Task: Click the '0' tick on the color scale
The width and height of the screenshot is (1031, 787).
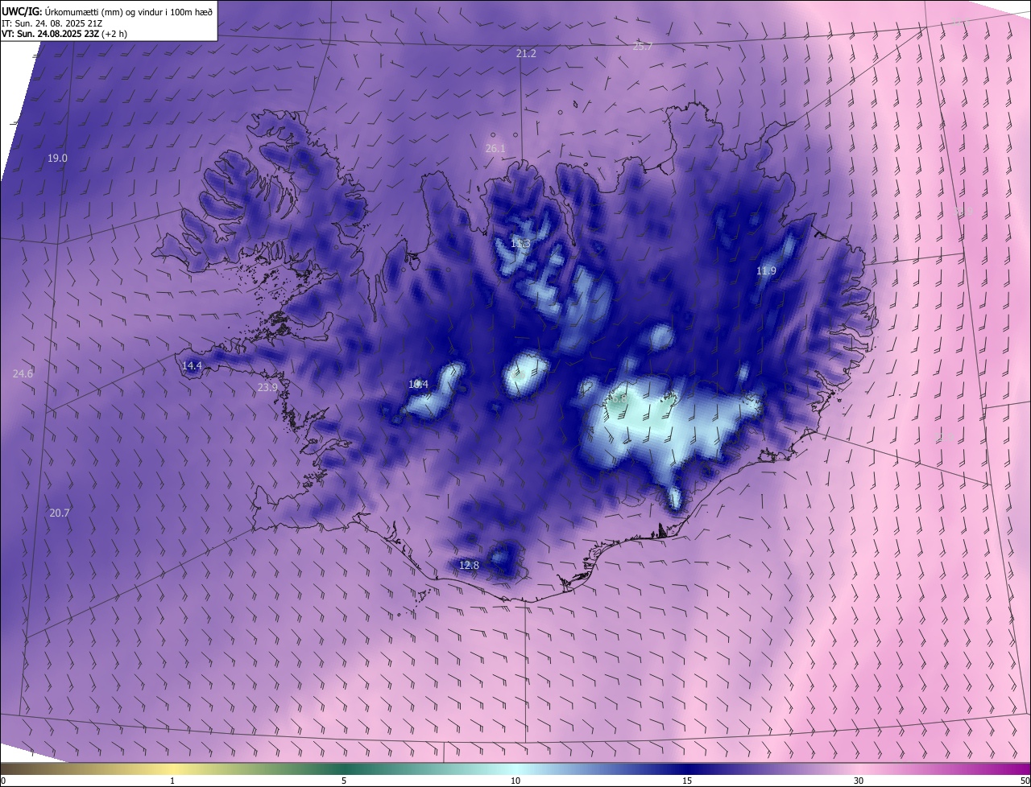Action: [x=3, y=781]
